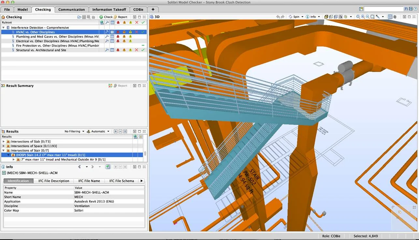The height and width of the screenshot is (240, 419).
Task: Expand Intersections of Space [0/1193]
Action: coord(4,146)
